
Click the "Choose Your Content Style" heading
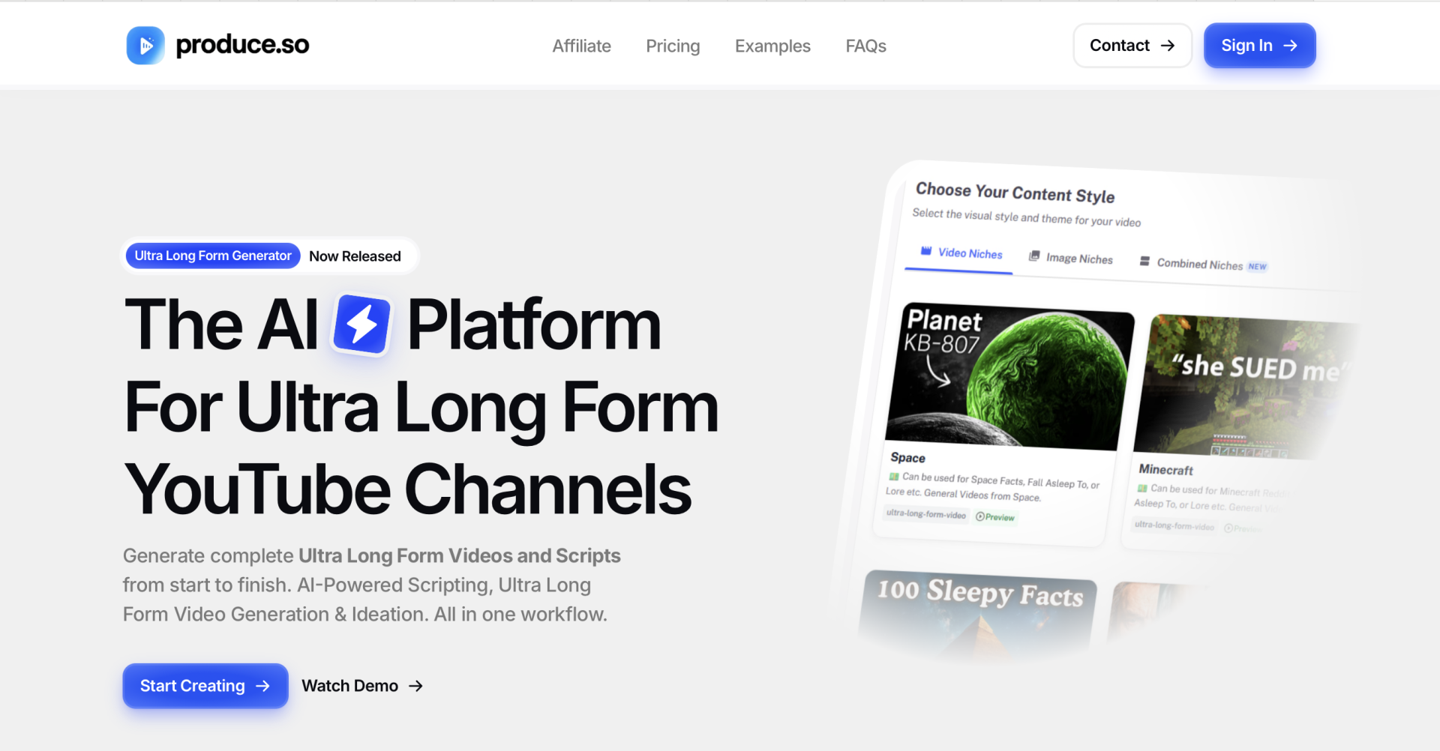point(1015,193)
